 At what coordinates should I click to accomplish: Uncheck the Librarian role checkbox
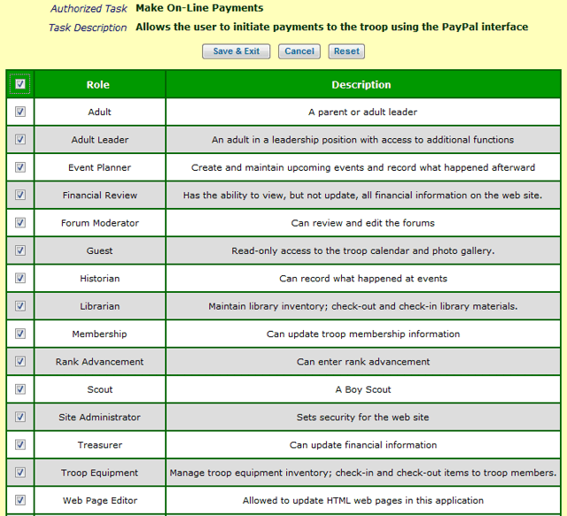[x=20, y=306]
